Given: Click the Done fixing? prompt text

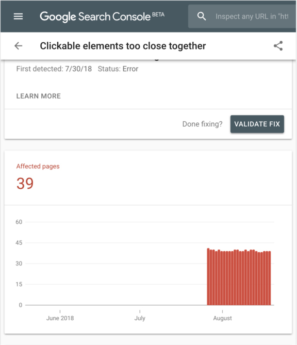Looking at the screenshot, I should (x=202, y=124).
